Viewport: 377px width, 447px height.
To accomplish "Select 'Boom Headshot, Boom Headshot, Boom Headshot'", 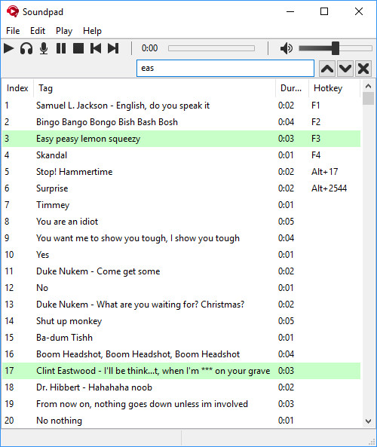I will tap(182, 354).
